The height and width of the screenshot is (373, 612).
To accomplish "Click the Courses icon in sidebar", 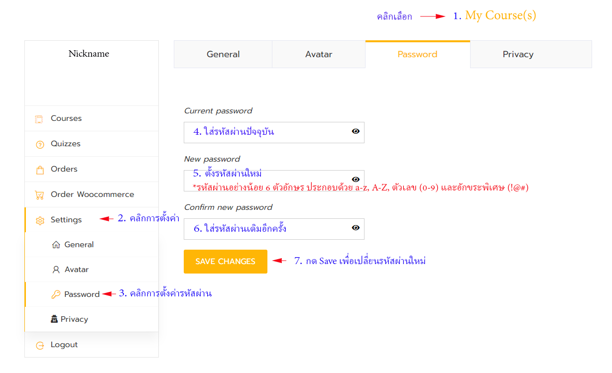I will point(39,119).
